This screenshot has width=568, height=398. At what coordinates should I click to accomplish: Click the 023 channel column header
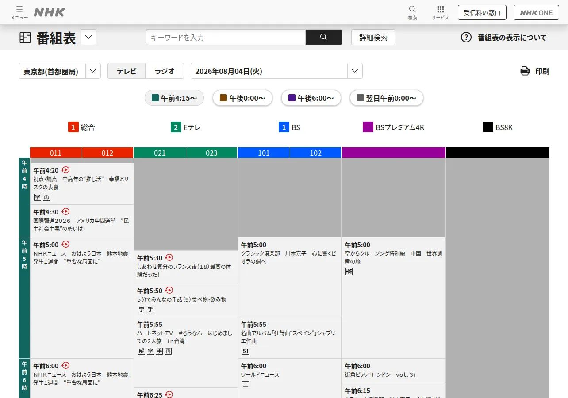coord(211,153)
